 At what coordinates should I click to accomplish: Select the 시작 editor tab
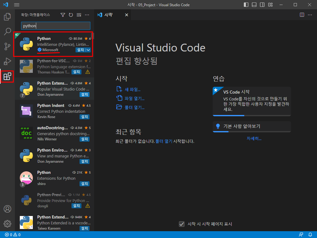(x=113, y=15)
